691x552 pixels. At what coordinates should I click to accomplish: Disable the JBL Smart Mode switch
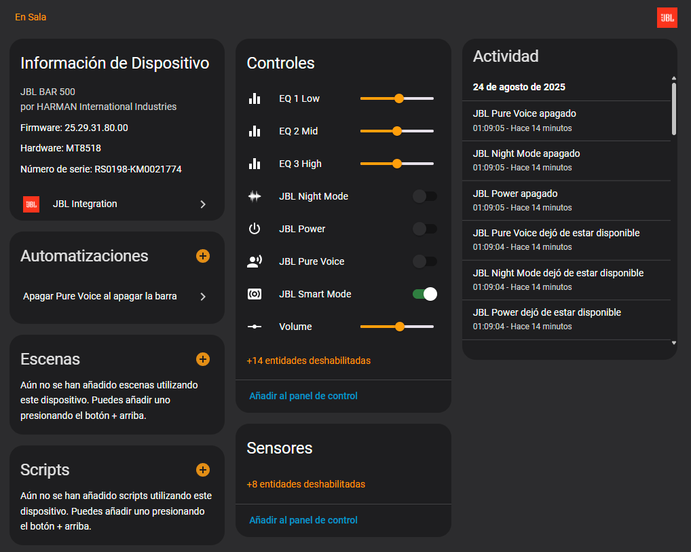[x=425, y=294]
